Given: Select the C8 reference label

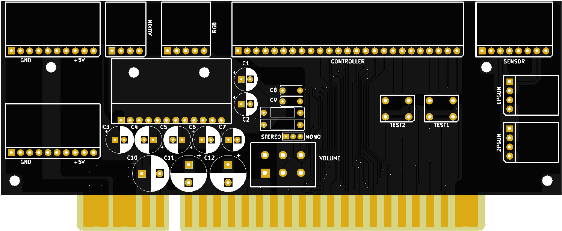Looking at the screenshot, I should 273,90.
